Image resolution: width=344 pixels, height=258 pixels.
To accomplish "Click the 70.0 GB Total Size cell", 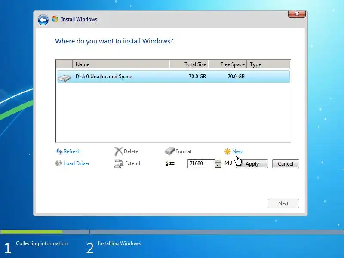I will point(197,77).
